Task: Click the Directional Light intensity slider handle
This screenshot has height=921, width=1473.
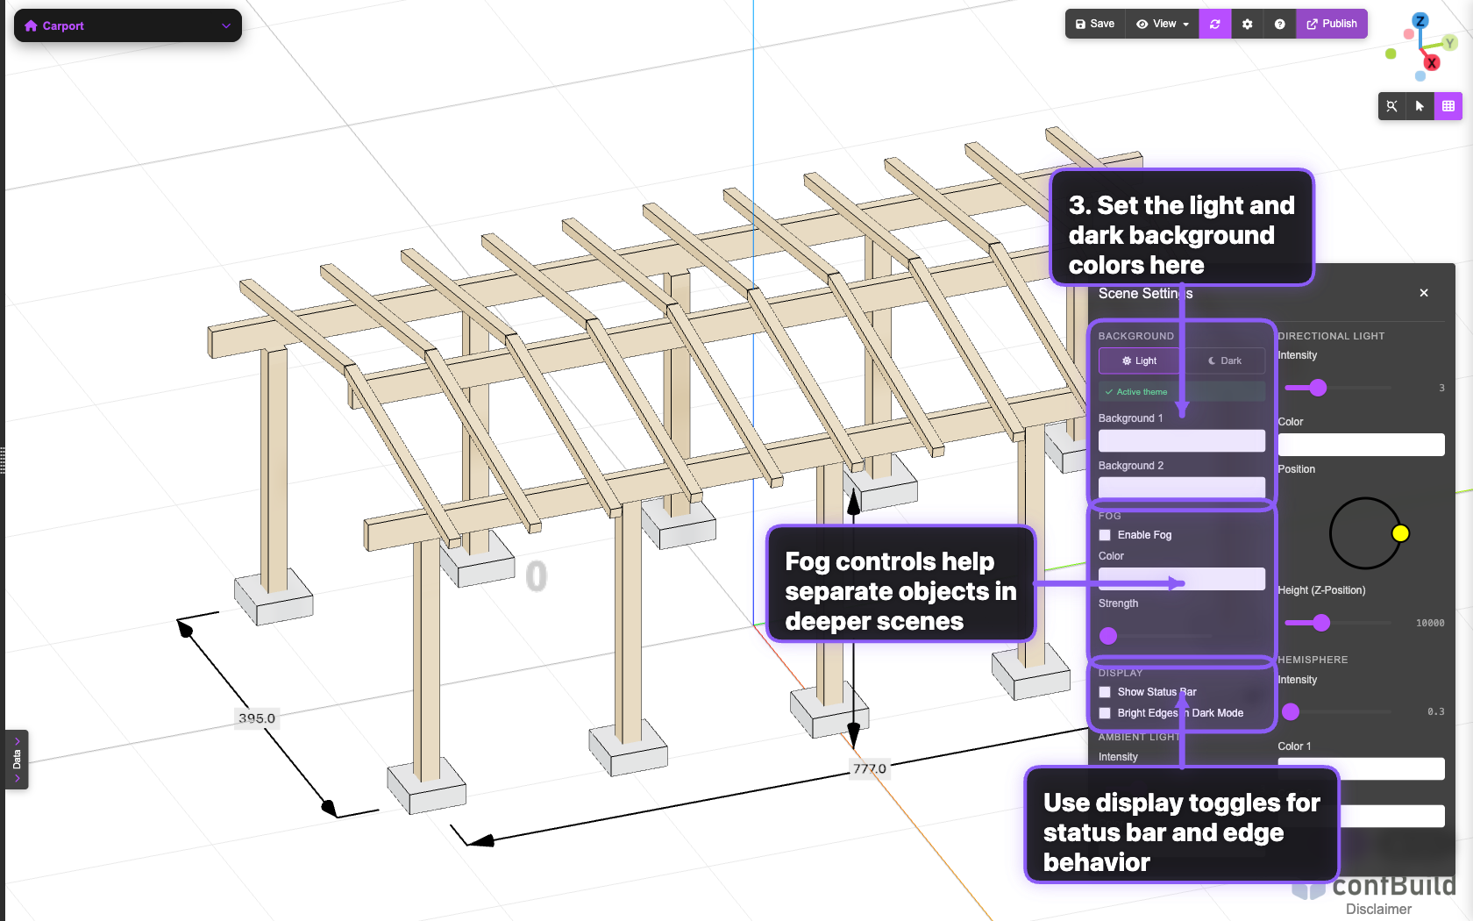Action: [x=1318, y=388]
